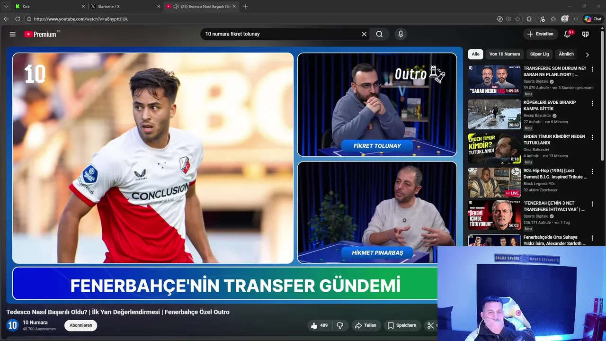Viewport: 606px width, 341px height.
Task: Add page to favorites star
Action: pos(517,19)
